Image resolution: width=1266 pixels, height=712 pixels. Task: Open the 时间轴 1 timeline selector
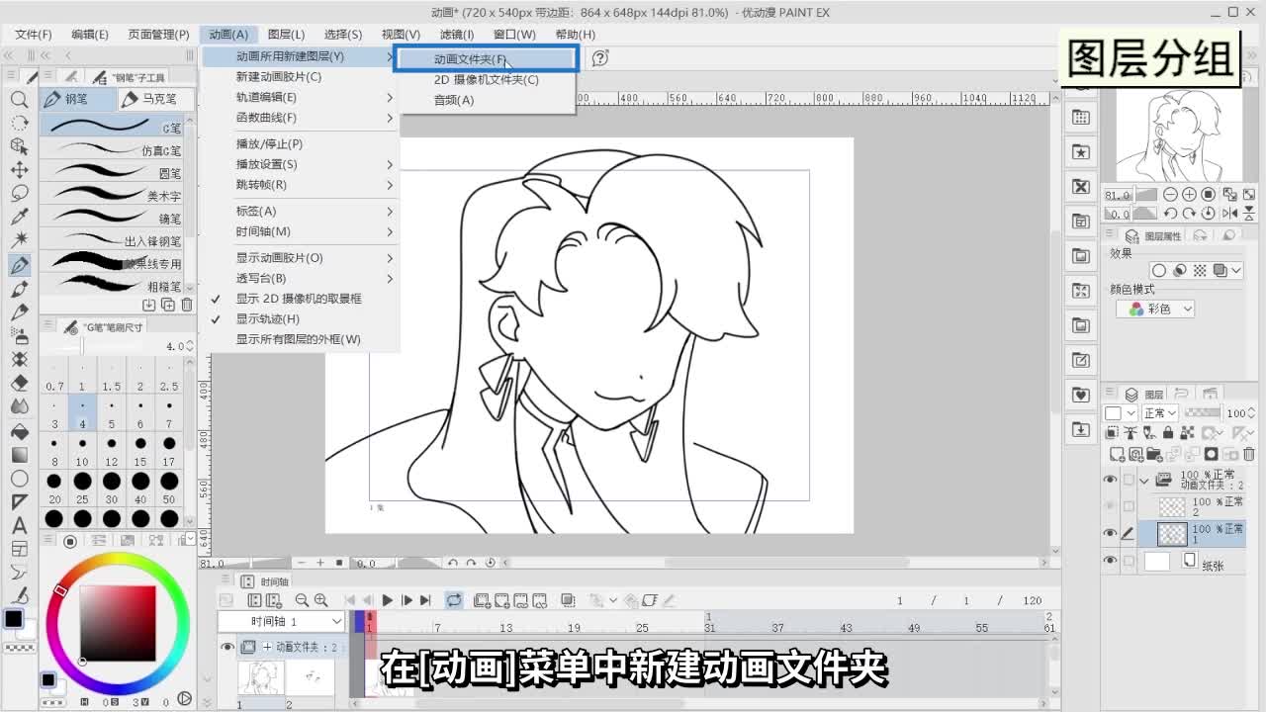click(x=282, y=621)
